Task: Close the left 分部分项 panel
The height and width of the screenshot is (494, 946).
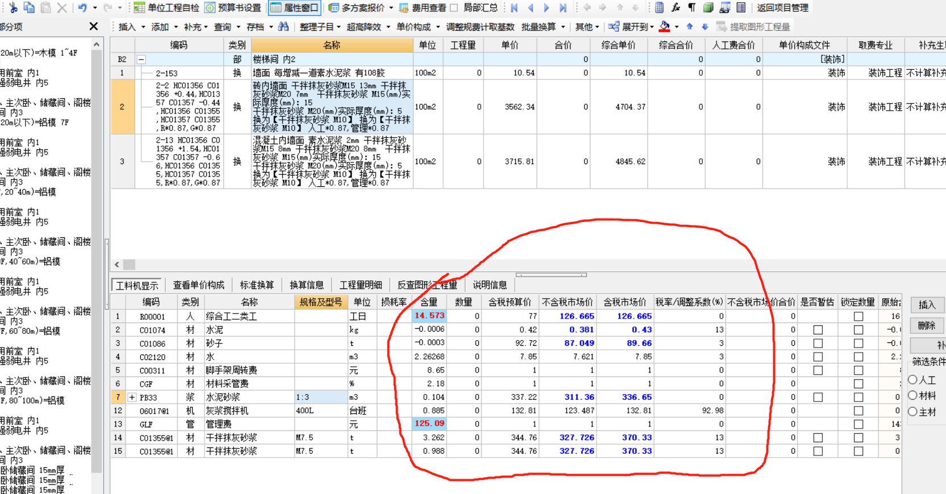Action: click(94, 27)
